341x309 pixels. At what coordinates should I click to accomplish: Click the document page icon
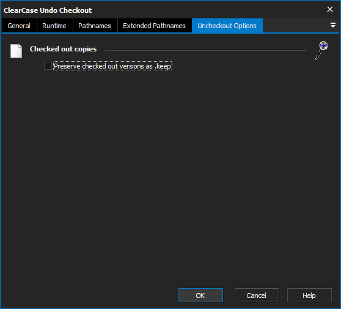tap(16, 51)
